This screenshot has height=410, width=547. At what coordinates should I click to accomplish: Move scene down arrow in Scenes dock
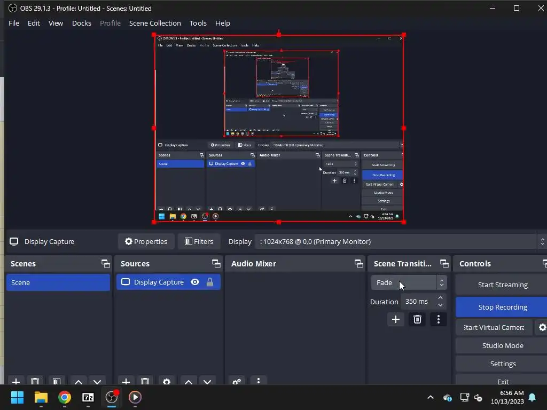coord(97,381)
